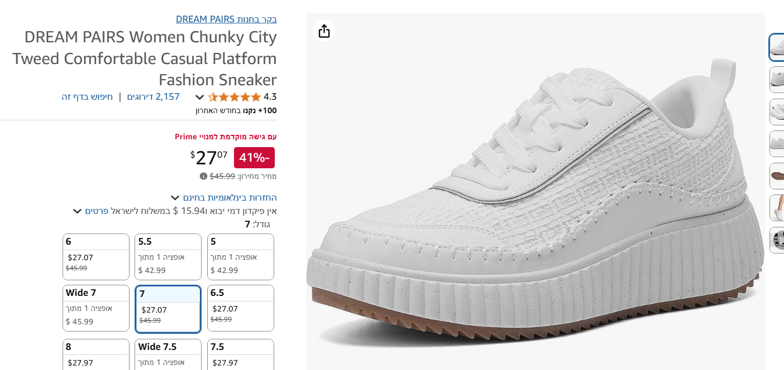Click the share icon on product image
784x370 pixels.
click(324, 31)
